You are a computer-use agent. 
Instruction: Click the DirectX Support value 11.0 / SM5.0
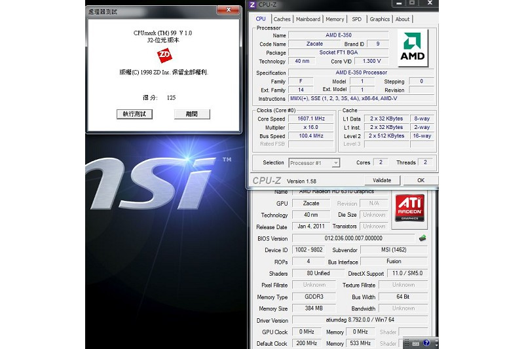click(407, 273)
